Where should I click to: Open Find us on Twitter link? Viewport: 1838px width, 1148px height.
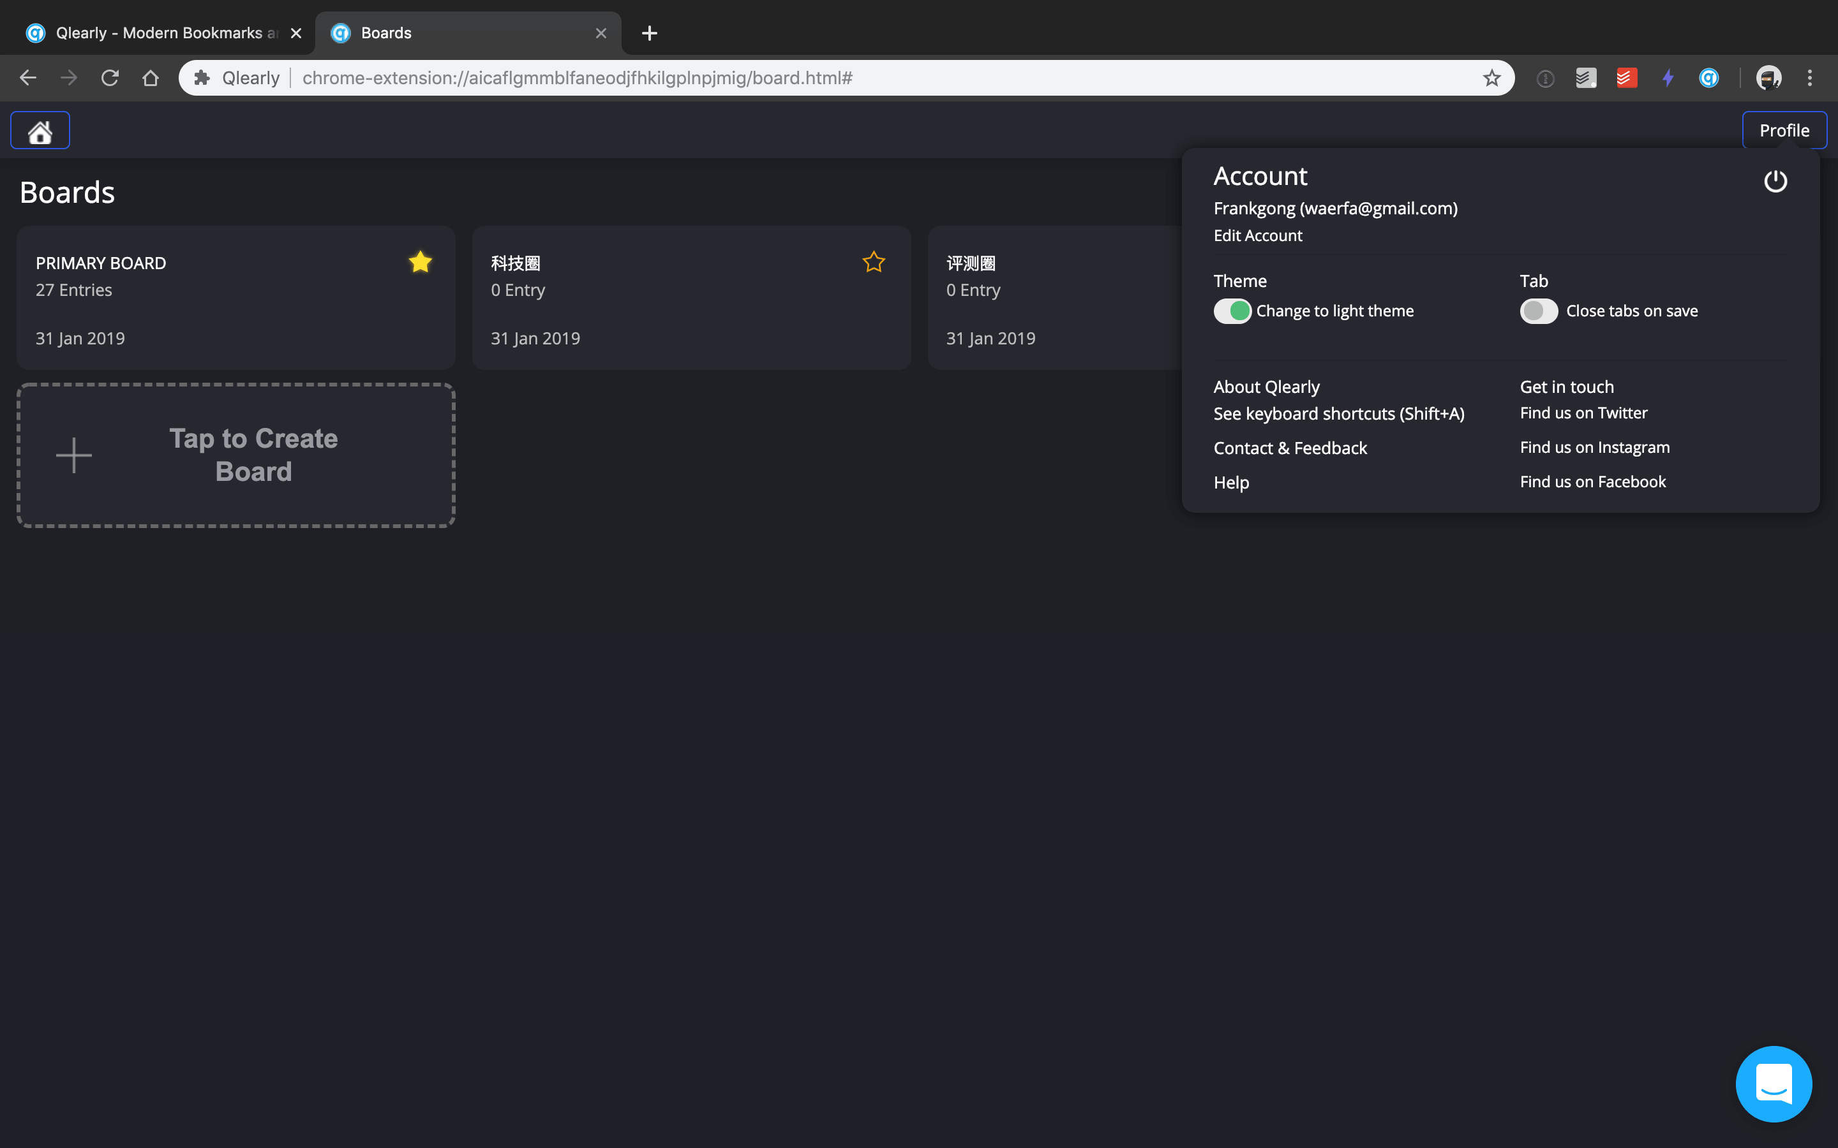tap(1583, 413)
